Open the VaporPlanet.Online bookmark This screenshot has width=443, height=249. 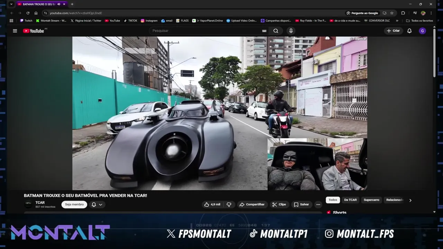[207, 21]
